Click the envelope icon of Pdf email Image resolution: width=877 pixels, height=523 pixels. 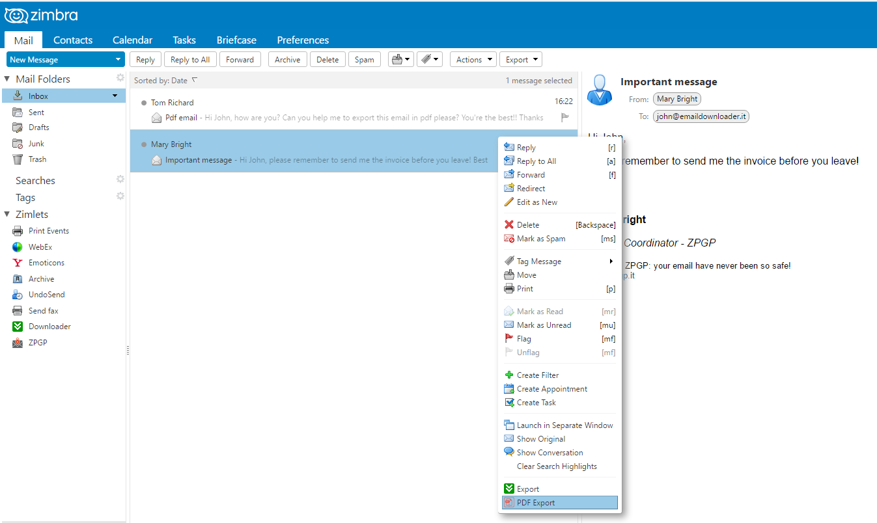pyautogui.click(x=157, y=118)
